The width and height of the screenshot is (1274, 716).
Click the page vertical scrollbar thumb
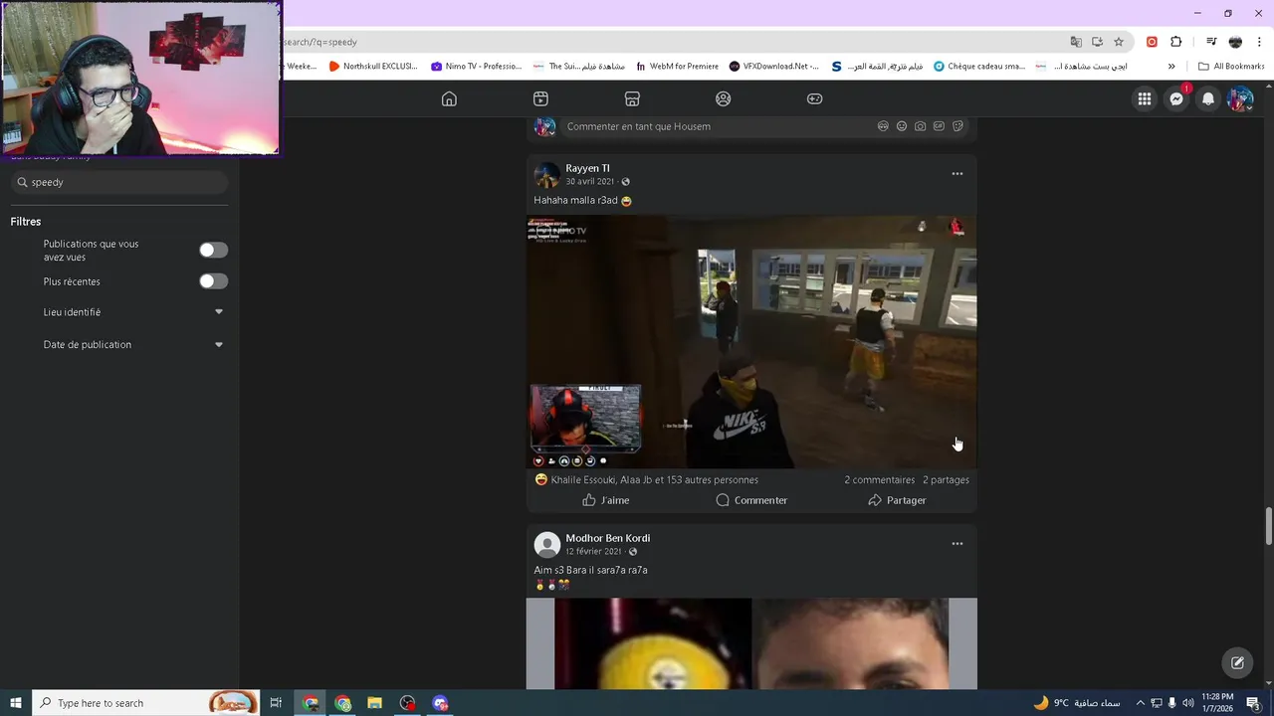point(1268,526)
